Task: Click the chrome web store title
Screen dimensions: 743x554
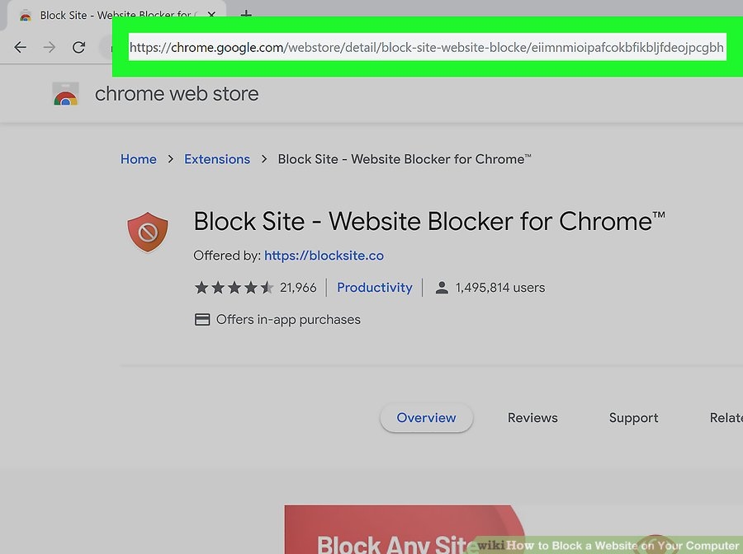Action: [177, 94]
